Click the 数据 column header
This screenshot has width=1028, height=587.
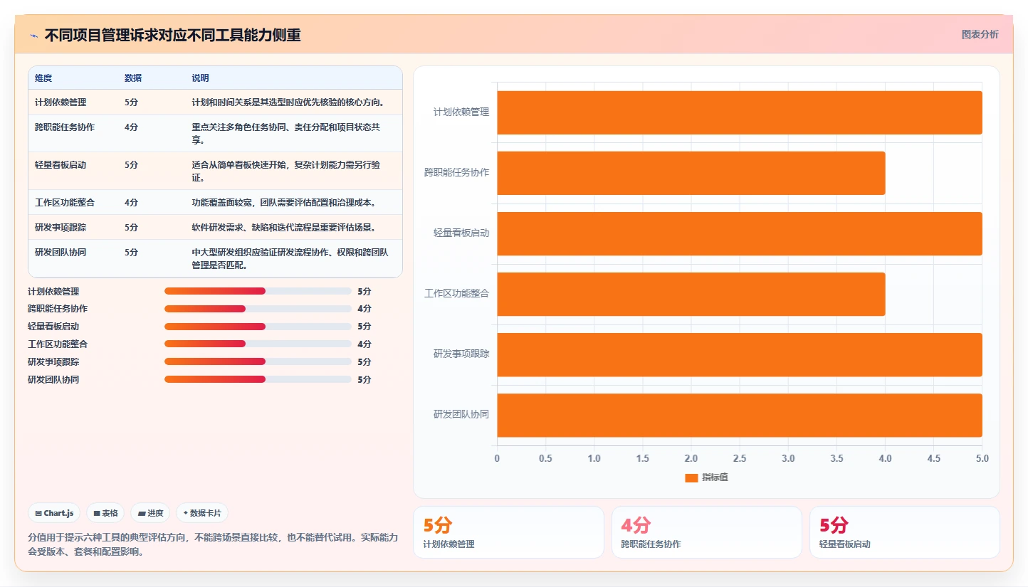tap(133, 78)
